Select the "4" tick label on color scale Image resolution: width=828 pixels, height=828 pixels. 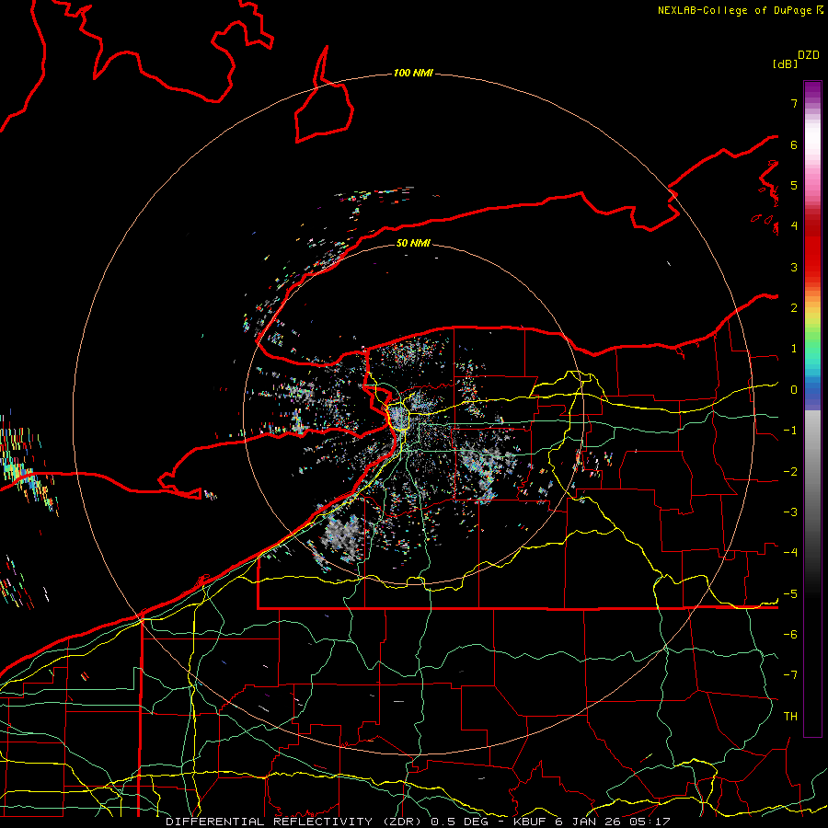[794, 226]
